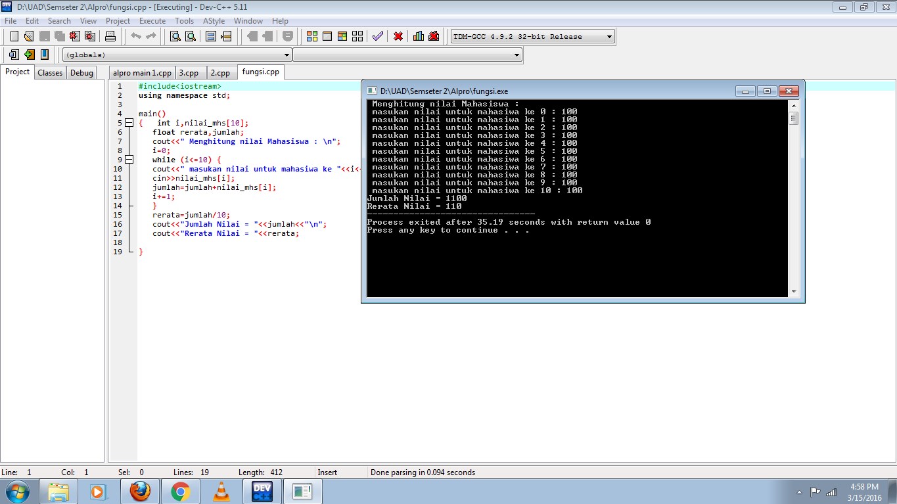The width and height of the screenshot is (897, 504).
Task: Open the File menu
Action: pos(11,21)
